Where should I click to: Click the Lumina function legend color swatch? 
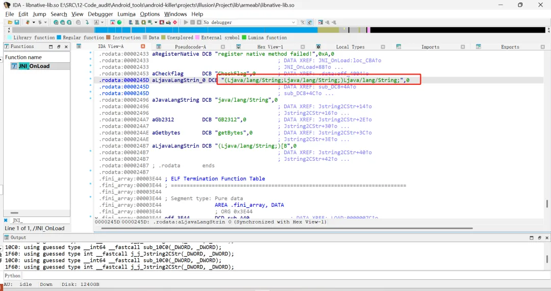click(244, 38)
